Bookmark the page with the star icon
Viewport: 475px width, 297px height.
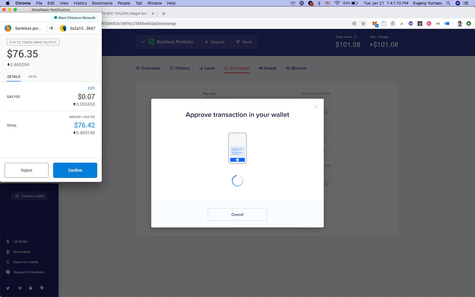(x=363, y=23)
